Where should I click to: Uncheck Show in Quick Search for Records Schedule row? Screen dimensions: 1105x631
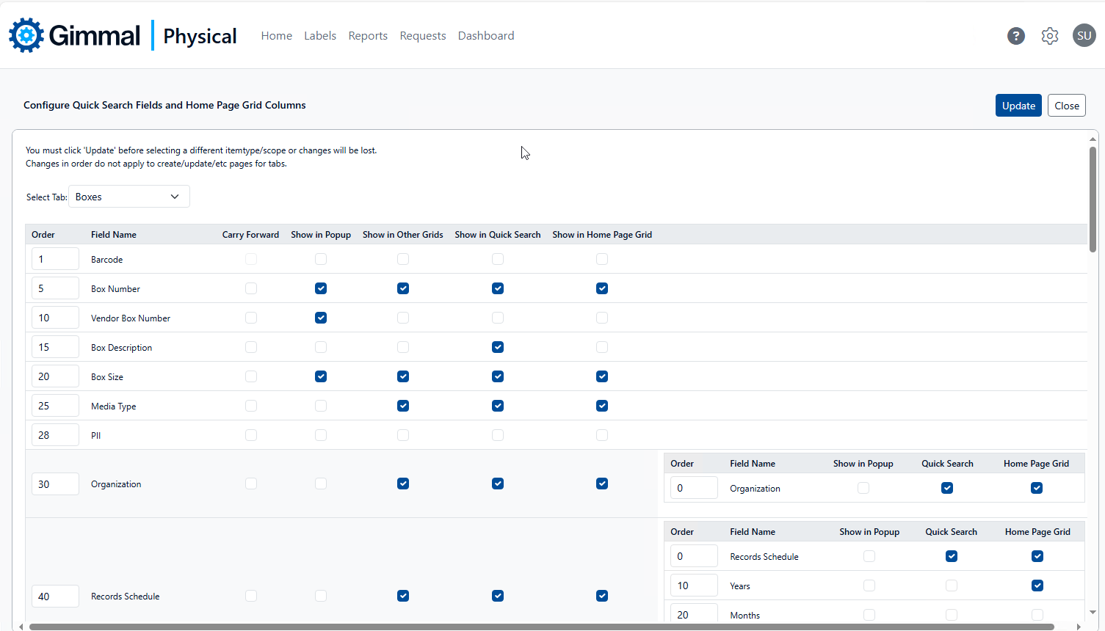(x=498, y=596)
